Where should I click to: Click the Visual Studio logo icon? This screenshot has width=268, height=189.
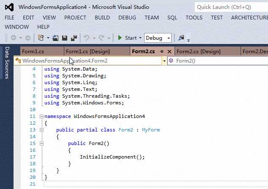pos(9,7)
